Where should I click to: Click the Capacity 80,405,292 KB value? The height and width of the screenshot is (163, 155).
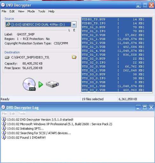point(33,64)
